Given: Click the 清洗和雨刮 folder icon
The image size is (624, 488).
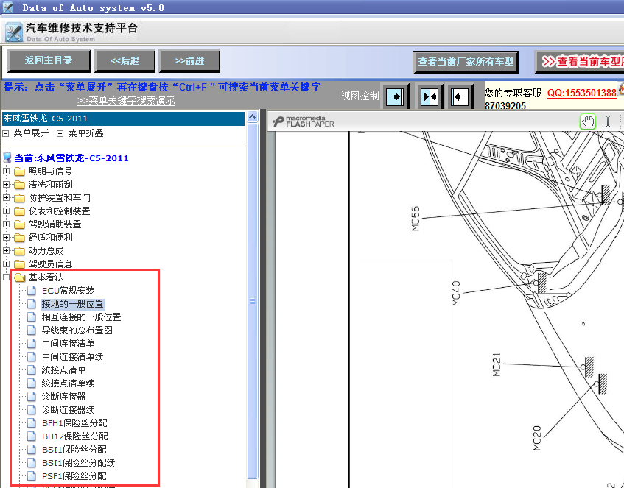Looking at the screenshot, I should point(19,185).
